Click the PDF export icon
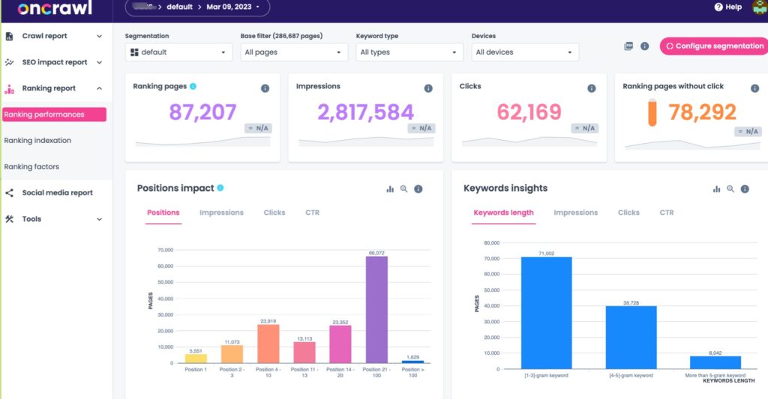This screenshot has height=399, width=768. click(628, 46)
